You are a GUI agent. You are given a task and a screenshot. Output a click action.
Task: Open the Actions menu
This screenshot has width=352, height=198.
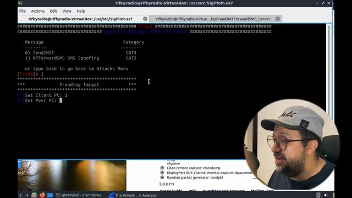click(x=38, y=11)
